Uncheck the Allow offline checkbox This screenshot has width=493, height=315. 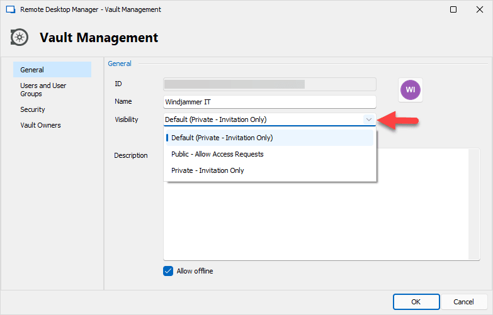click(168, 271)
